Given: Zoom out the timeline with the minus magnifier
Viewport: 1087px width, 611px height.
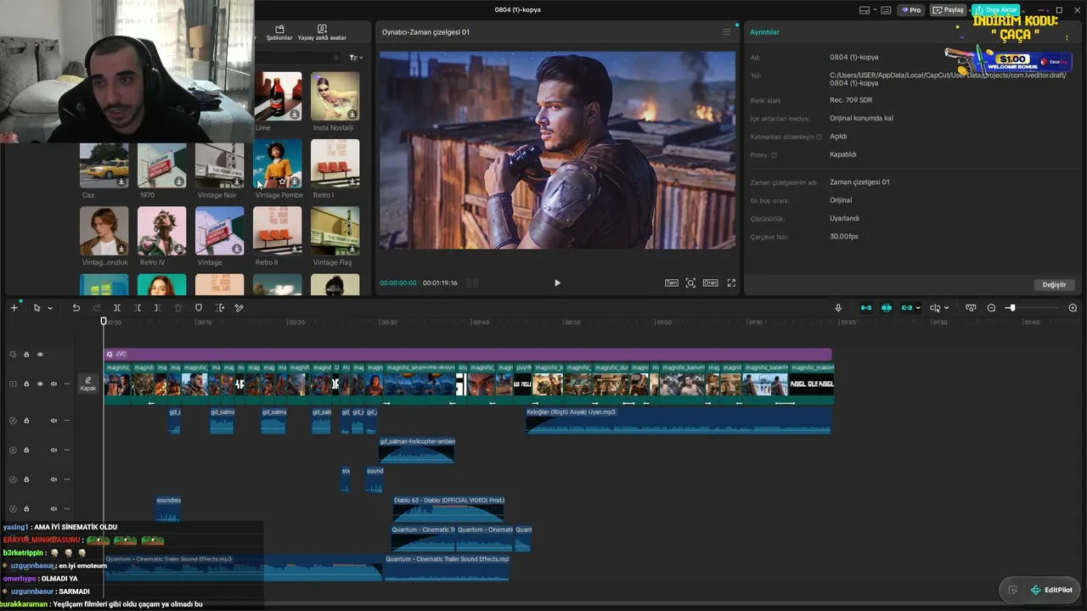Looking at the screenshot, I should 991,308.
